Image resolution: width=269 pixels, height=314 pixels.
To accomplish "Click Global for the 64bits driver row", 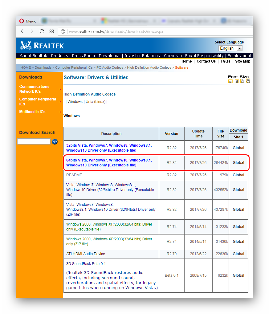I will click(x=238, y=163).
